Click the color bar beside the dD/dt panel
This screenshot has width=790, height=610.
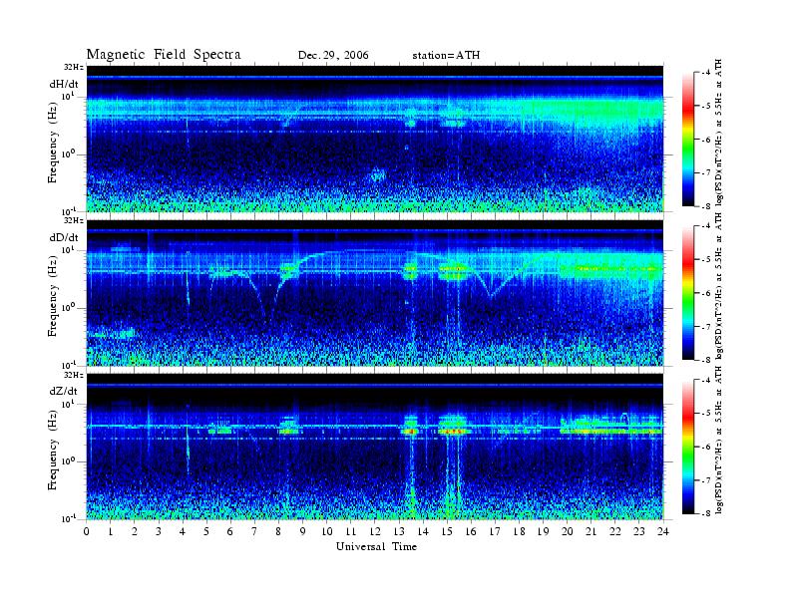click(688, 293)
